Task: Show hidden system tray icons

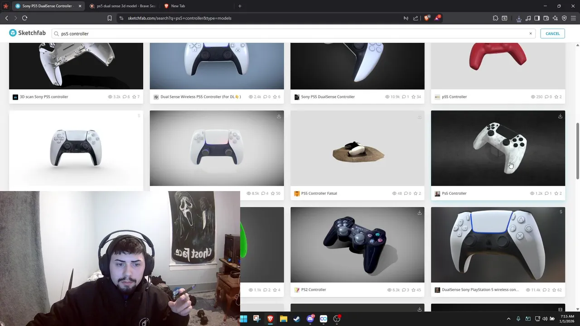Action: click(508, 319)
